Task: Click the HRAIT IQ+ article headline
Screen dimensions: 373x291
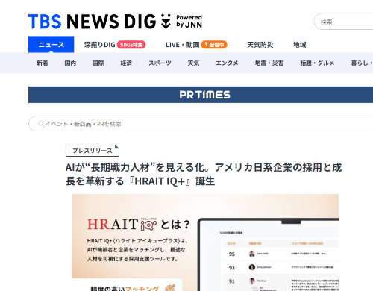Action: 204,174
